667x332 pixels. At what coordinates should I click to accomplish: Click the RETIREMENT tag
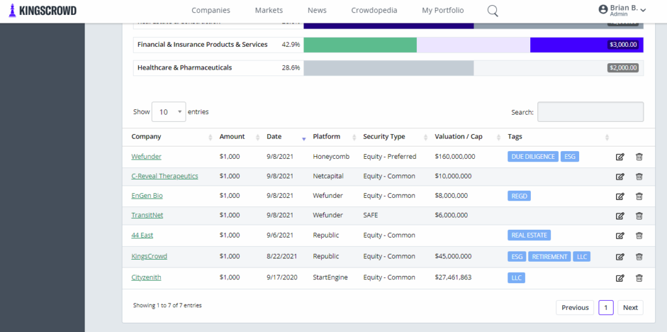coord(550,256)
